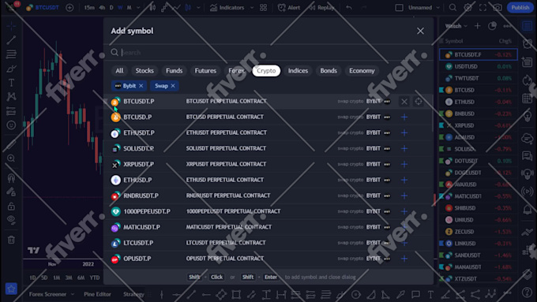Screen dimensions: 537x302
Task: Select BTCUSD in the watchlist
Action: (x=479, y=90)
